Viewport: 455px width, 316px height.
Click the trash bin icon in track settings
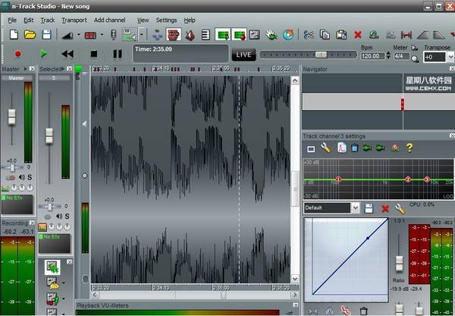pyautogui.click(x=355, y=147)
